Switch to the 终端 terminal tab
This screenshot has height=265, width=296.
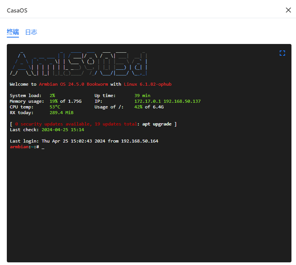[13, 32]
